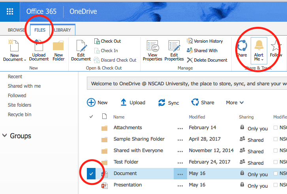Click the New Document ribbon icon
287x194 pixels.
click(x=13, y=45)
